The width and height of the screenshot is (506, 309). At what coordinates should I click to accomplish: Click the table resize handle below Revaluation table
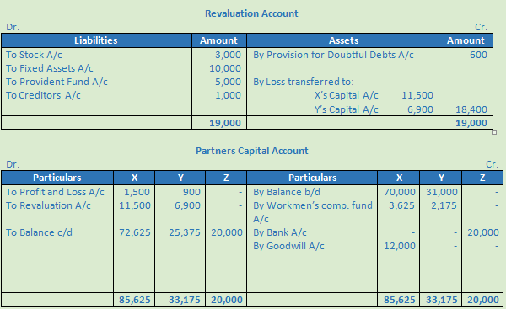(x=494, y=132)
